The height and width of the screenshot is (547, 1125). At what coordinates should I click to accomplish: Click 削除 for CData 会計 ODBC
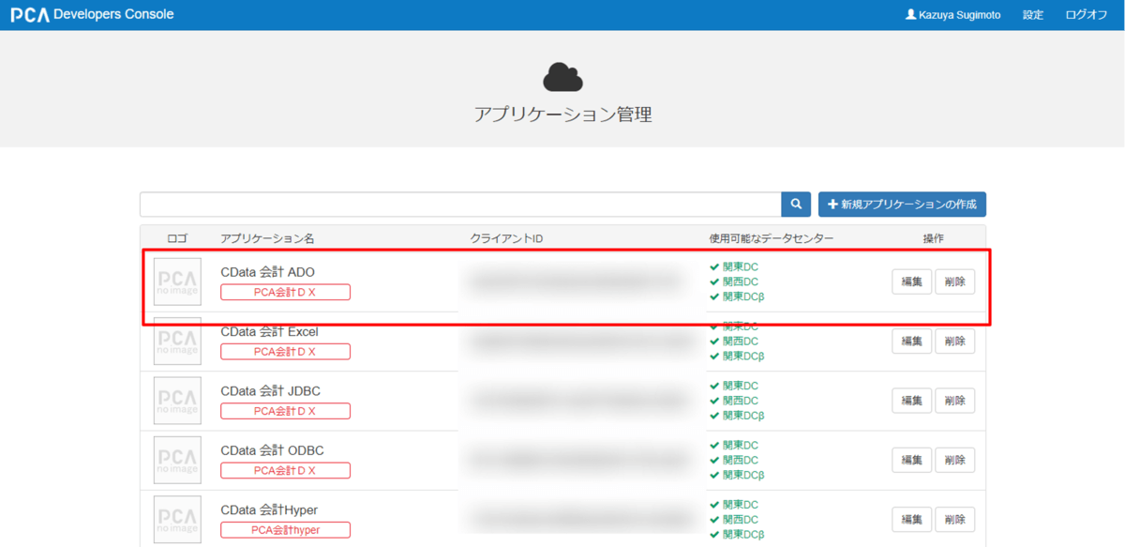pyautogui.click(x=954, y=460)
